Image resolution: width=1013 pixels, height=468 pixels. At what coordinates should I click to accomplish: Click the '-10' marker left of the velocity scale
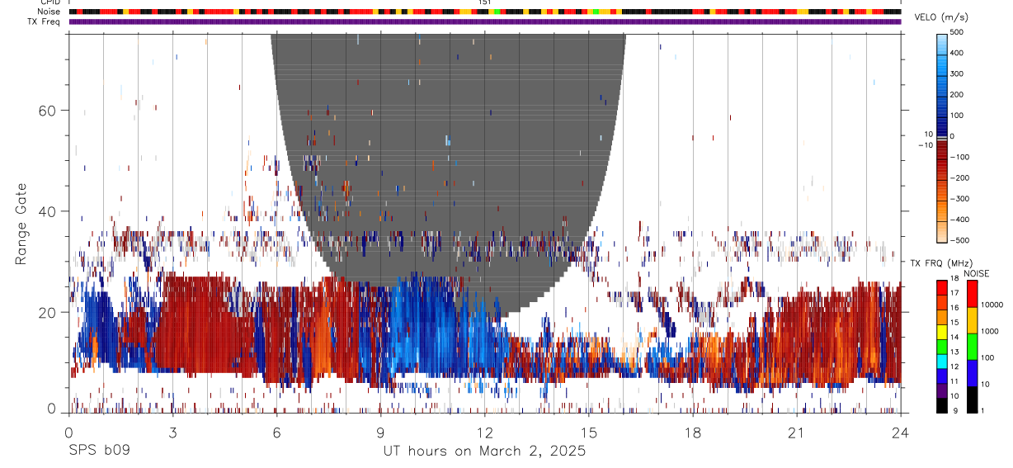(x=925, y=145)
